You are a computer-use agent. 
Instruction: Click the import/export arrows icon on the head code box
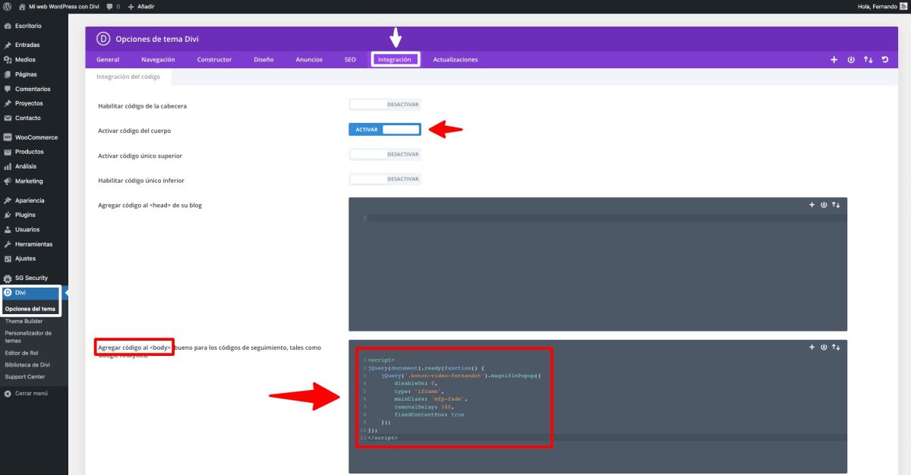coord(836,204)
